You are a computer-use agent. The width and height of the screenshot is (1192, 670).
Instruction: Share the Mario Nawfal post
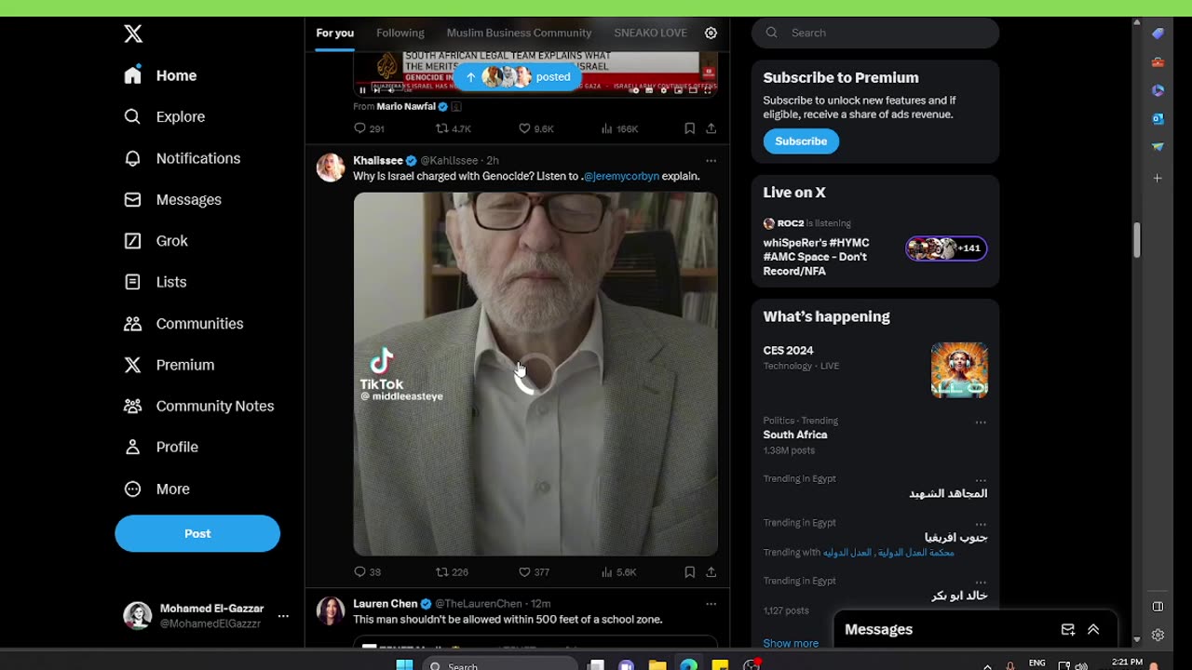(x=711, y=128)
